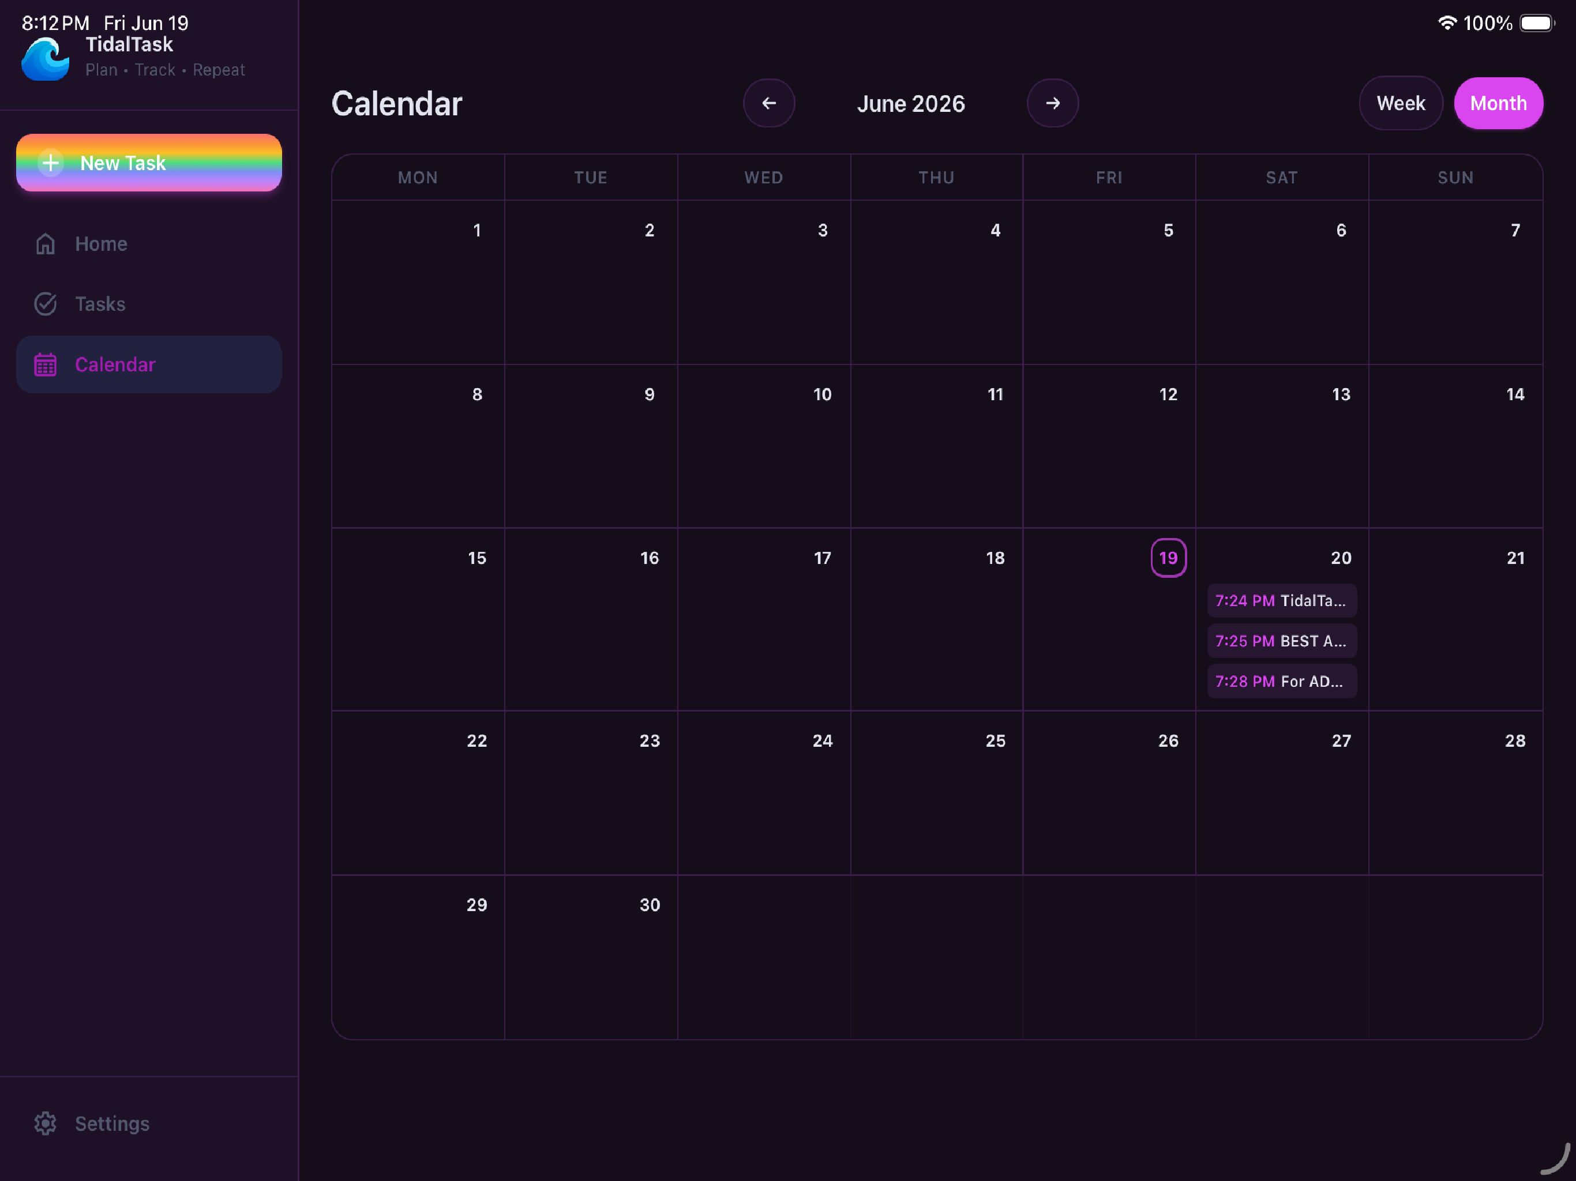The height and width of the screenshot is (1181, 1576).
Task: Create a New Task
Action: click(x=149, y=163)
